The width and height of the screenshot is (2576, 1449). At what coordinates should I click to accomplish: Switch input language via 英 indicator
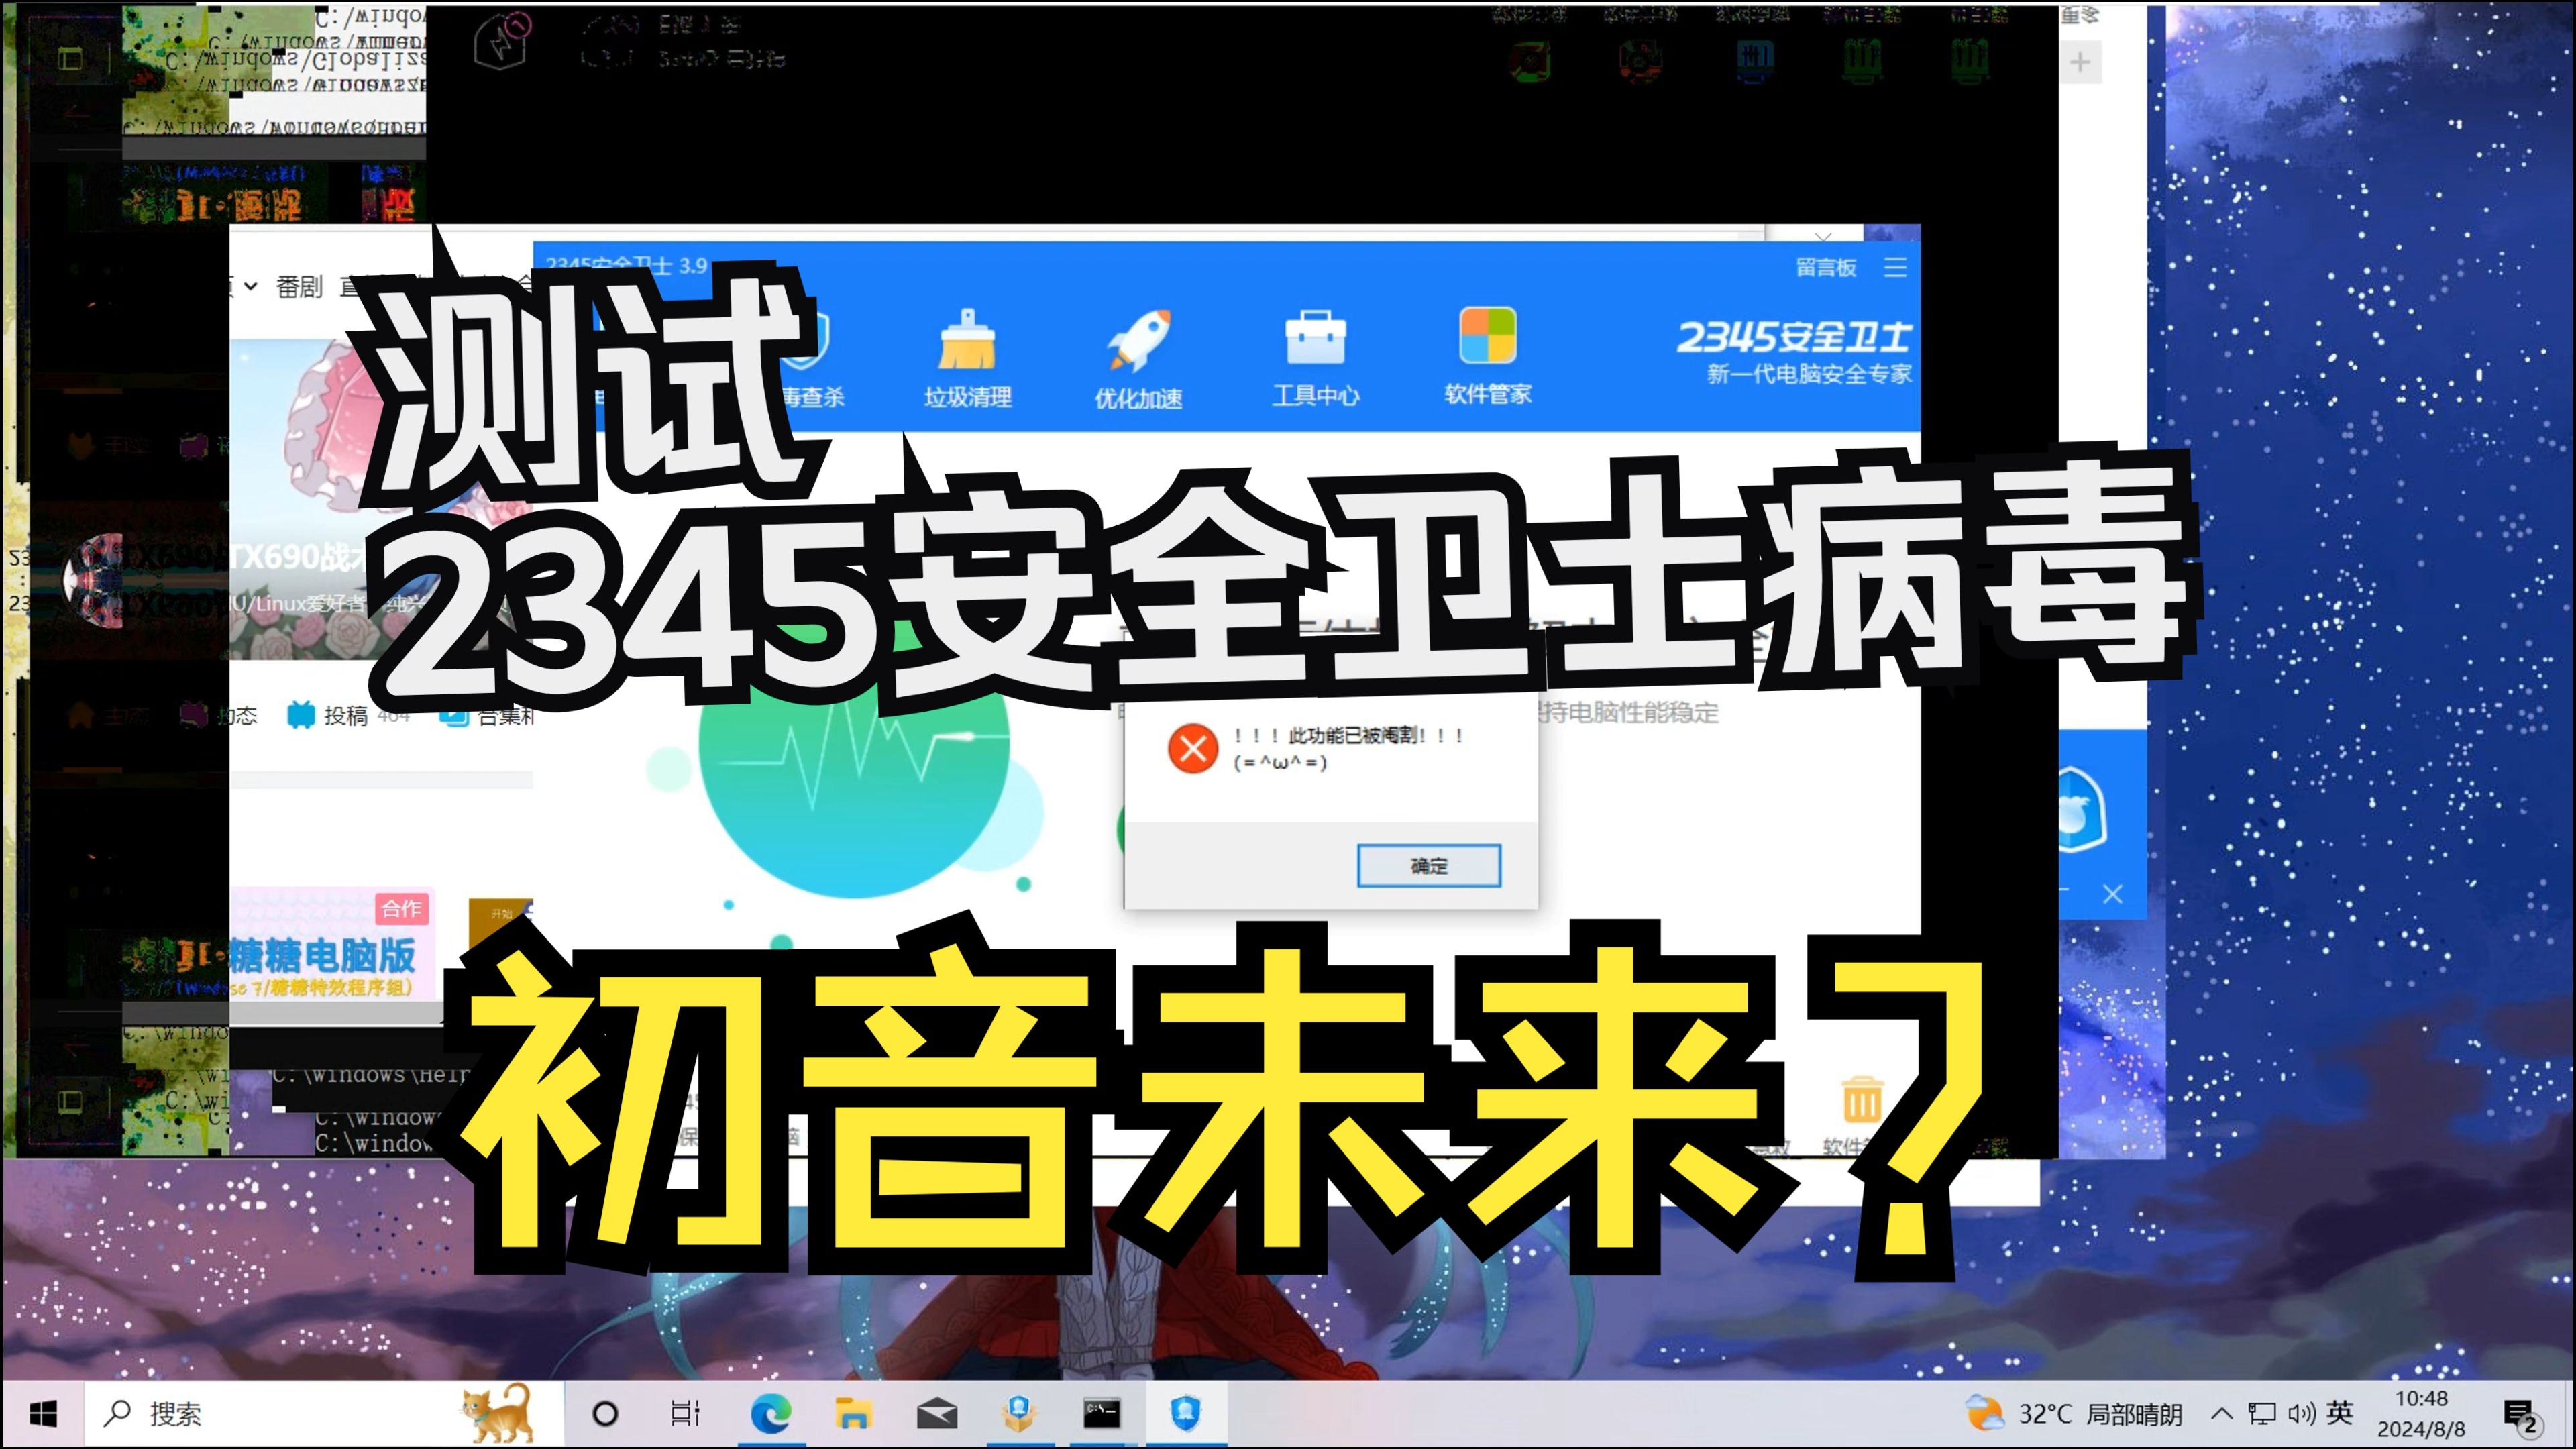pyautogui.click(x=2339, y=1413)
